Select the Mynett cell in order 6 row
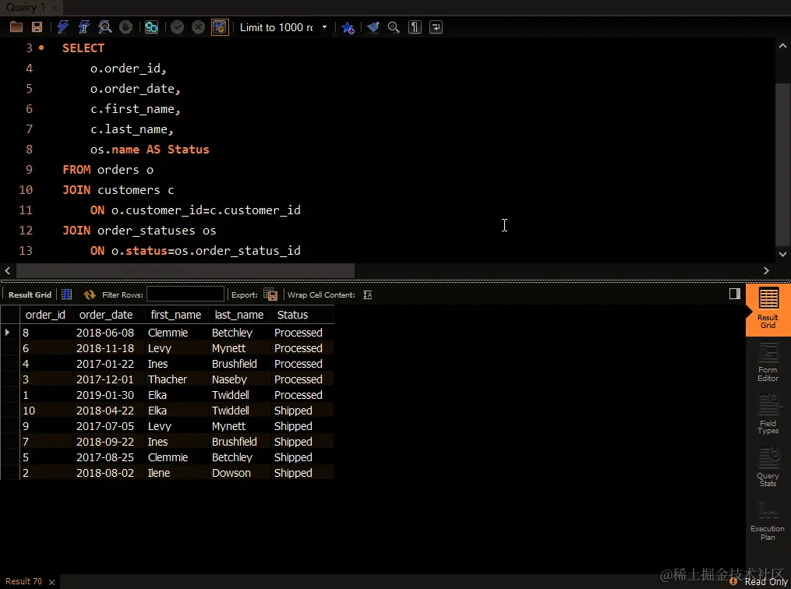The image size is (791, 589). coord(228,348)
